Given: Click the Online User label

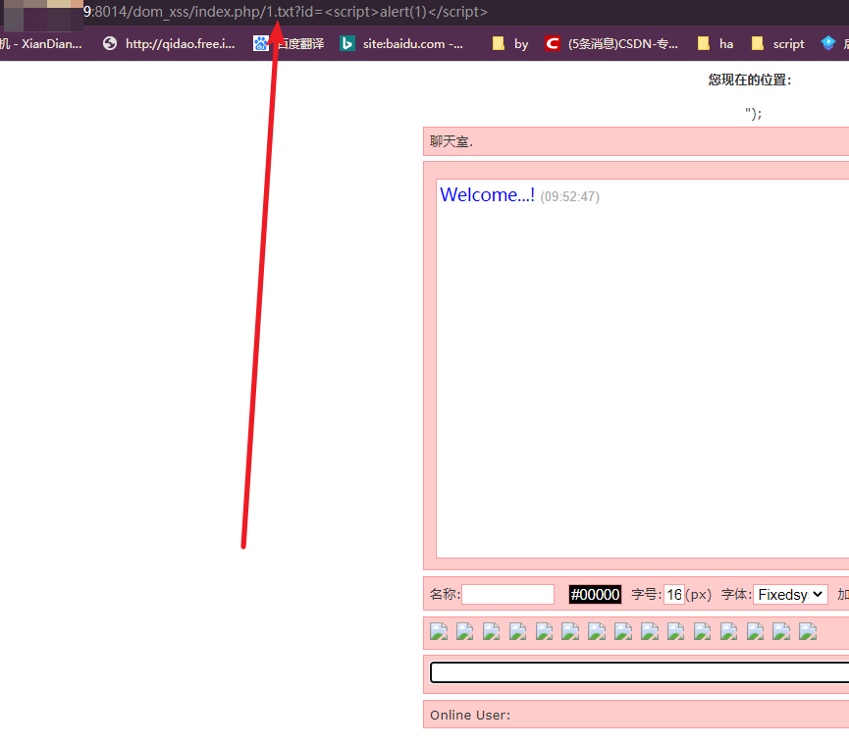Looking at the screenshot, I should (x=470, y=715).
